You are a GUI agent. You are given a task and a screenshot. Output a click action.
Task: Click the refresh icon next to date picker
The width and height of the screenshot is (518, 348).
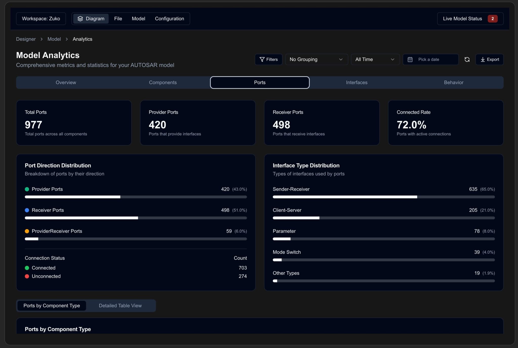(x=467, y=59)
